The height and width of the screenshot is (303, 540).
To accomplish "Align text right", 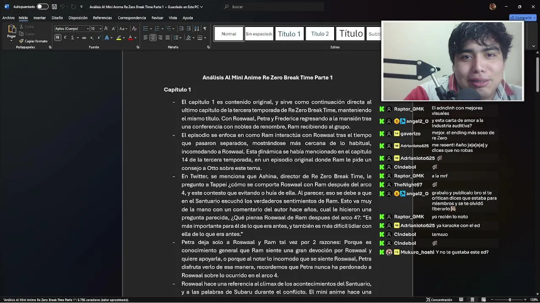I will (160, 38).
